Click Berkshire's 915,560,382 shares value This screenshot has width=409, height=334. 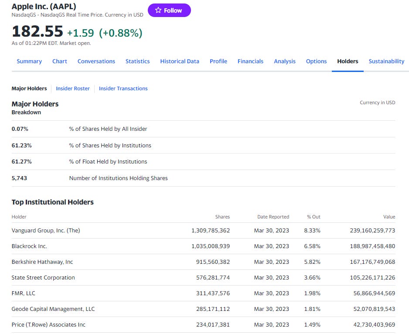click(213, 262)
